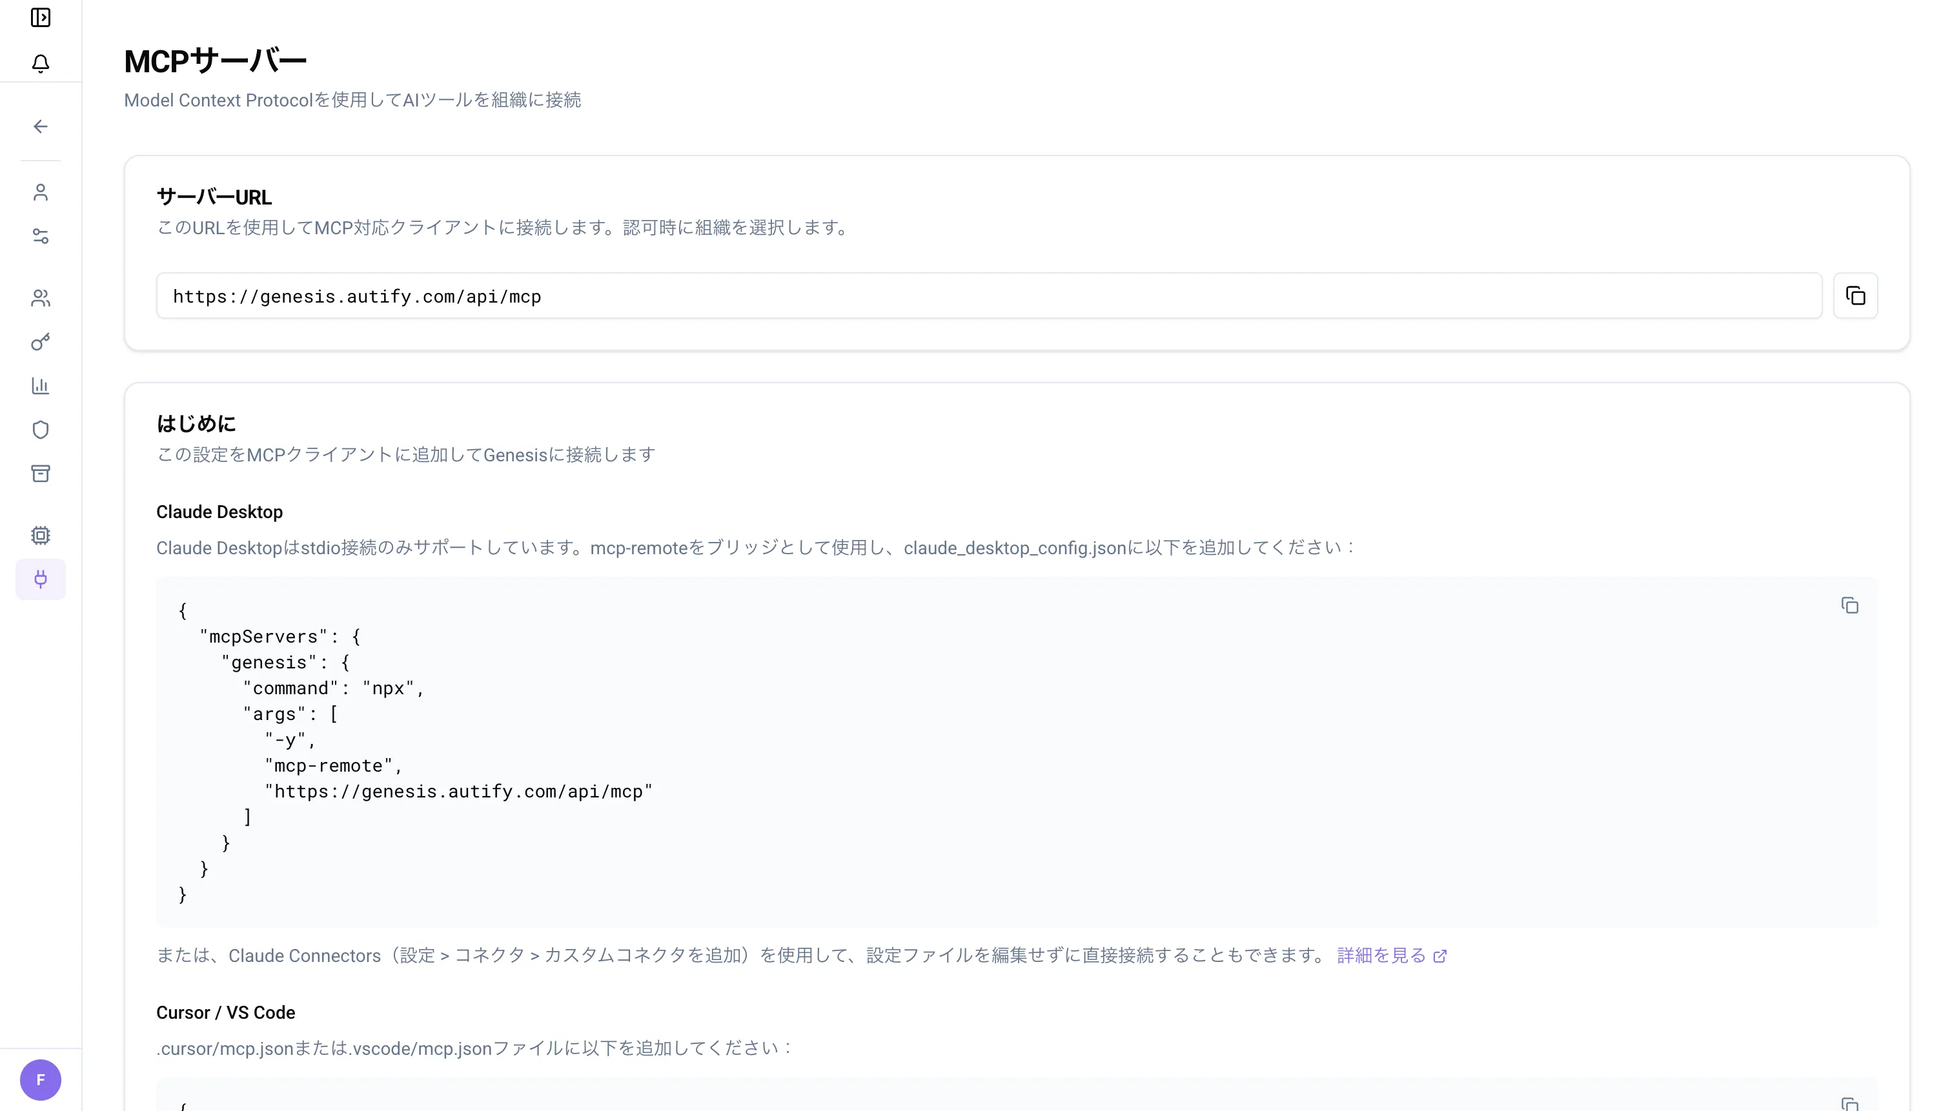Go back with the left arrow icon
This screenshot has height=1111, width=1952.
click(41, 126)
